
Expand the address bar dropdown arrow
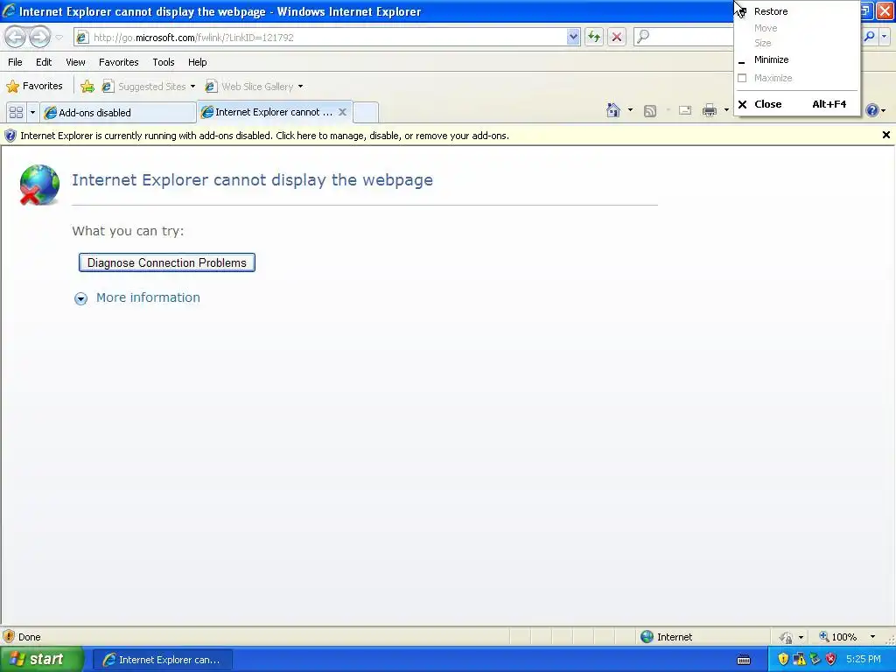573,37
